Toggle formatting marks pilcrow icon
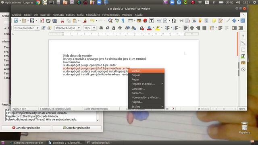This screenshot has width=258, height=145. 123,21
